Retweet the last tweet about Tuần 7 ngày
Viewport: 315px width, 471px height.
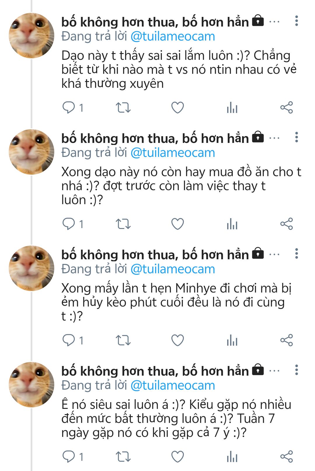123,457
